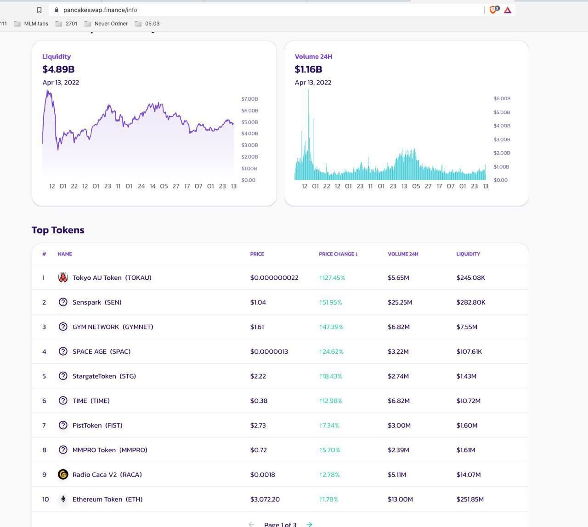Click the Price Change sort arrow
Screen dimensions: 588x527
pyautogui.click(x=357, y=254)
